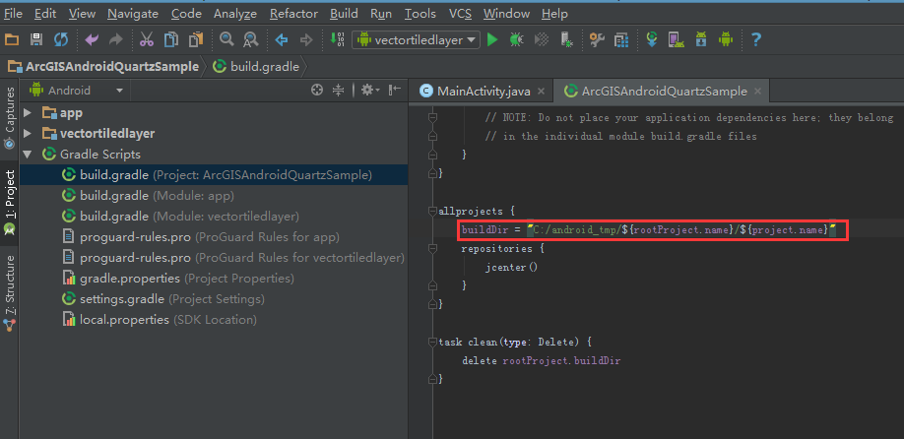
Task: Open the vectortiledlayer run configuration dropdown
Action: click(x=416, y=39)
